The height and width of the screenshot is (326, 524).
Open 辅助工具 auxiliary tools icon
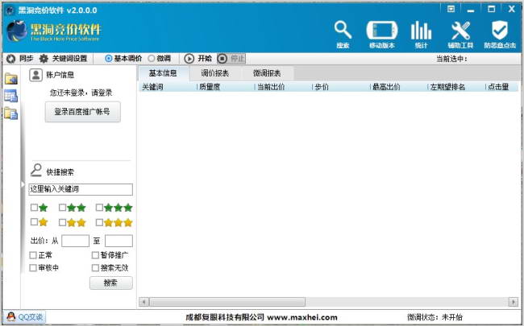(x=460, y=31)
